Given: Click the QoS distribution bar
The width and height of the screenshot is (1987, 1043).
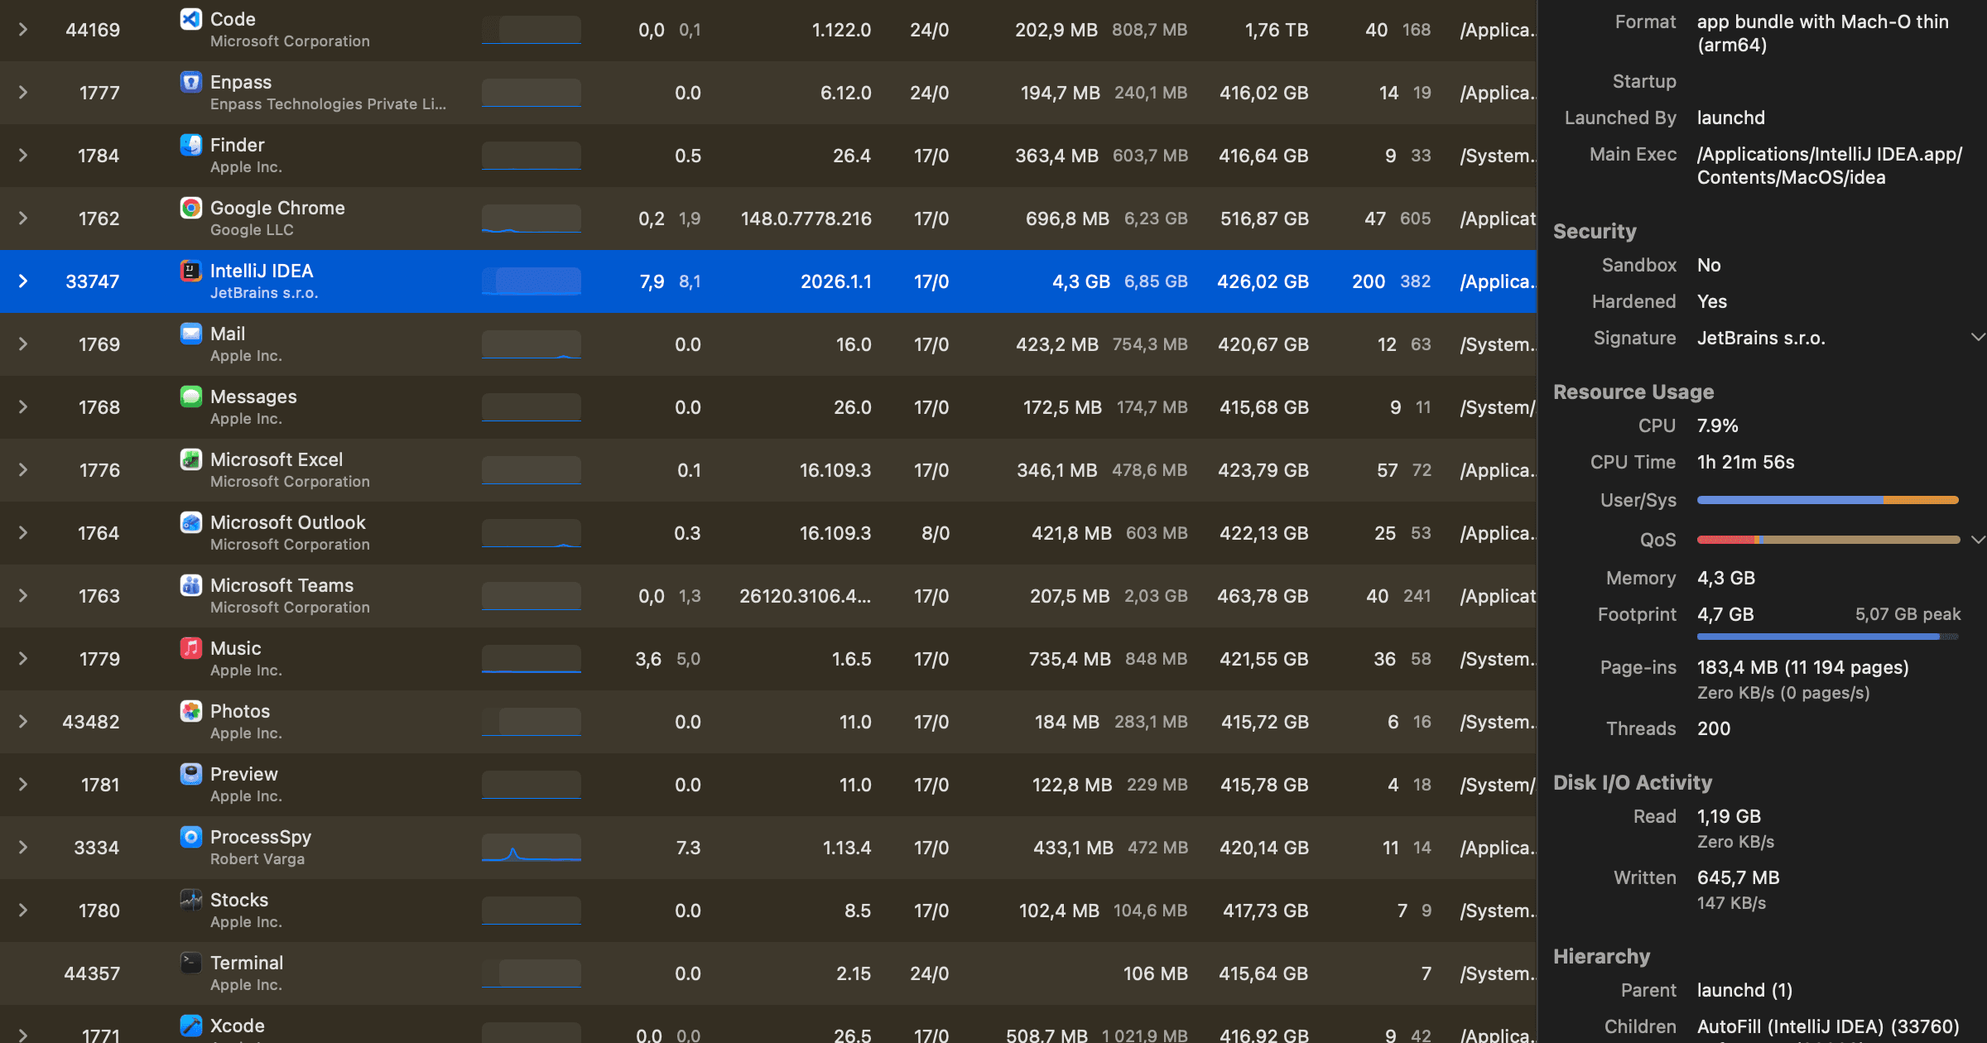Looking at the screenshot, I should tap(1828, 540).
